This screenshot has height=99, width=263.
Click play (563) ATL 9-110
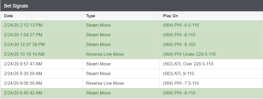point(178,74)
